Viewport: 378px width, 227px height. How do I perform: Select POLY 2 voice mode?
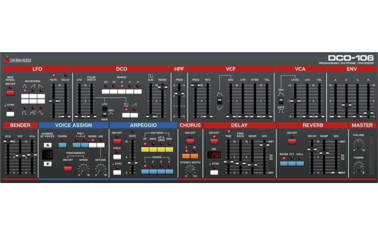point(85,145)
